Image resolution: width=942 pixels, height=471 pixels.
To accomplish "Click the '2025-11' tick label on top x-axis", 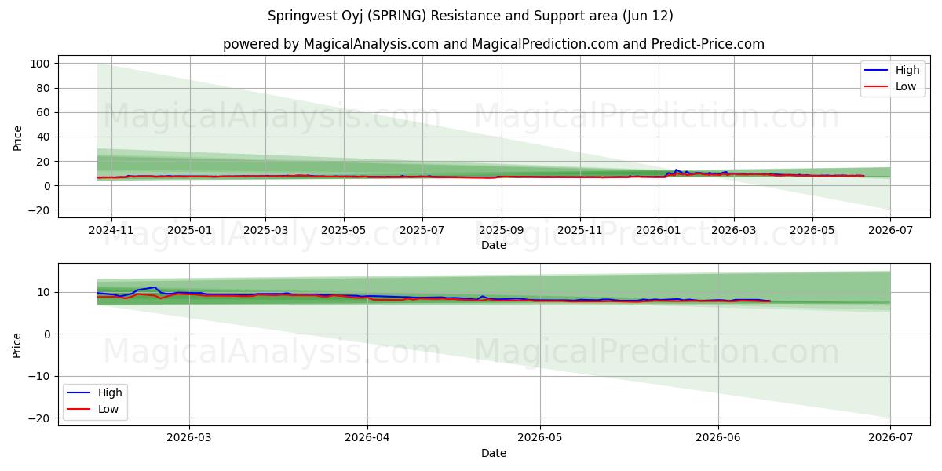I will 580,230.
